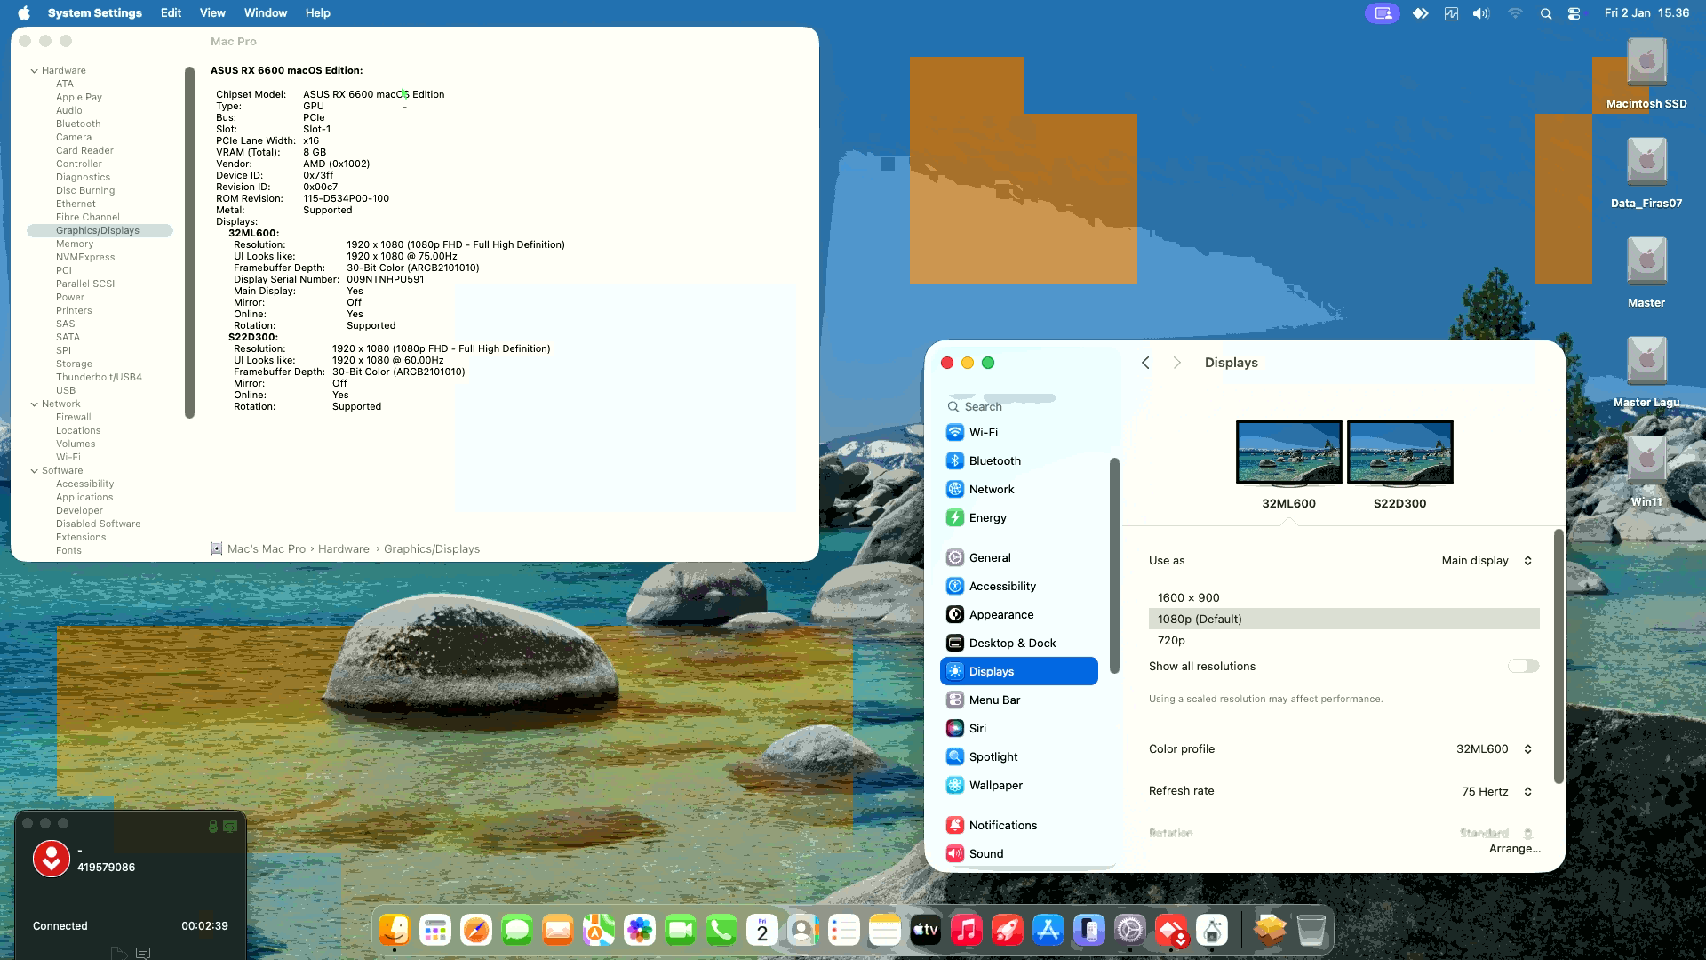Select Thunderbolt/USB4 in hardware list
Image resolution: width=1706 pixels, height=960 pixels.
click(x=99, y=377)
